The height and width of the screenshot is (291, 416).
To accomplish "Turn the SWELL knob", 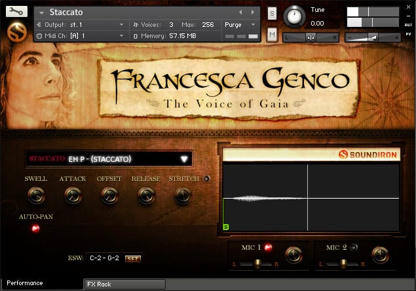I will [37, 195].
